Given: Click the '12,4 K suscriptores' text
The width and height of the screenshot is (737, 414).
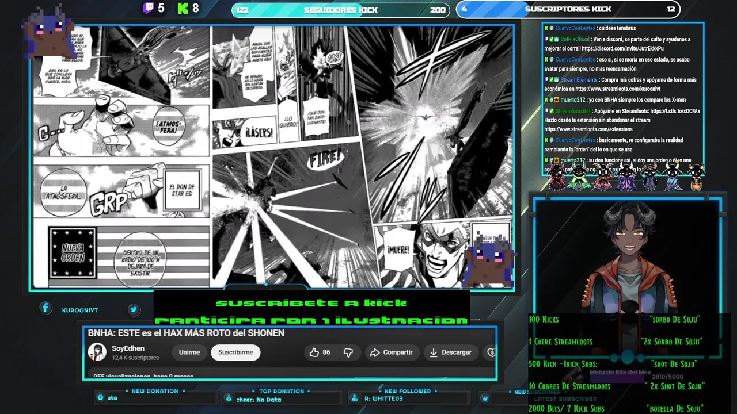Looking at the screenshot, I should [135, 358].
